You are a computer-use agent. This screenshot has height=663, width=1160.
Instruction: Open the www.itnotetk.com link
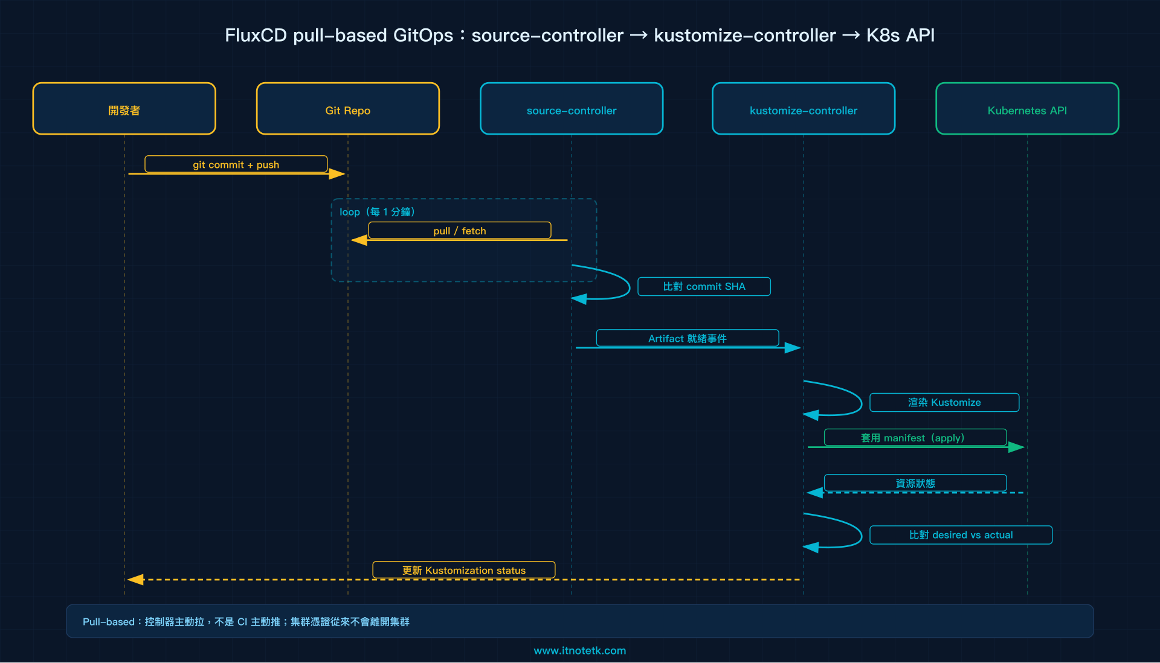pyautogui.click(x=580, y=650)
